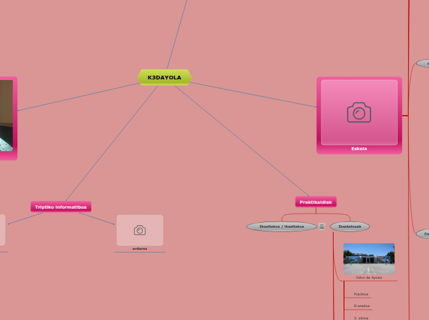The height and width of the screenshot is (320, 429).
Task: Open the pink-framed photo cut off at left edge
Action: [x=7, y=118]
